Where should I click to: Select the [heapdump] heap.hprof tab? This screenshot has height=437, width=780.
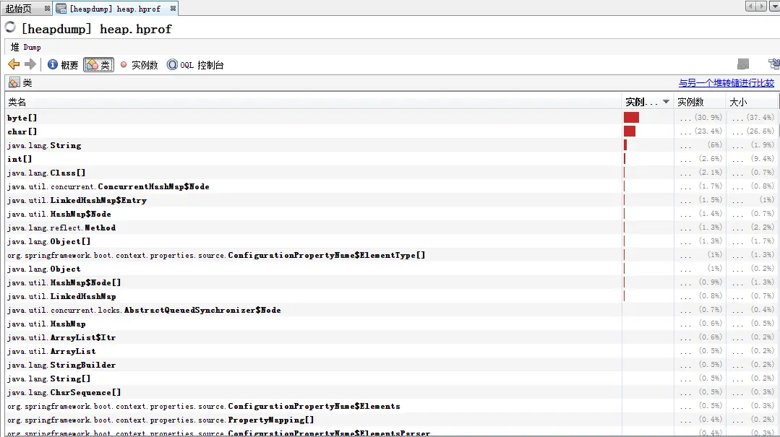pyautogui.click(x=114, y=9)
